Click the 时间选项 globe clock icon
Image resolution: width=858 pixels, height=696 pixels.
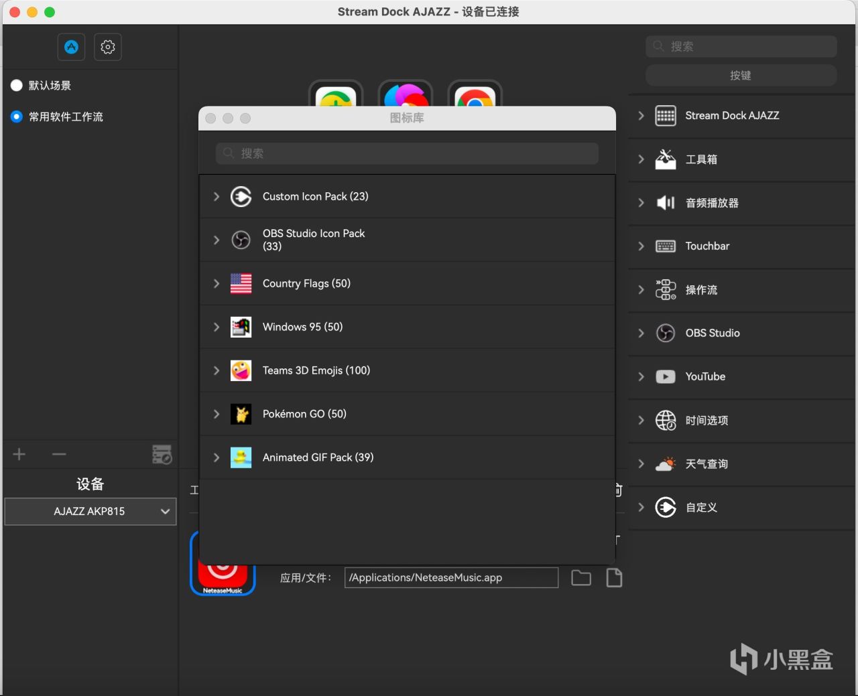(x=666, y=420)
